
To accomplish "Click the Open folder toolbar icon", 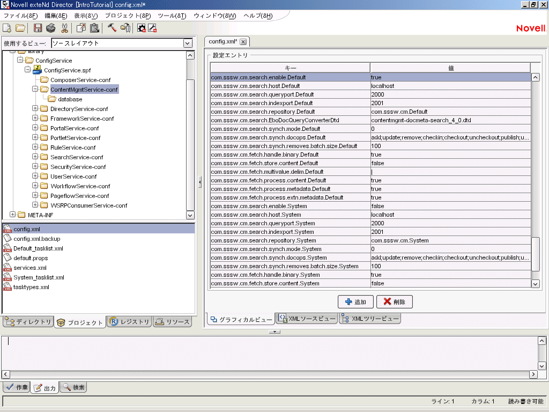I will [x=20, y=28].
